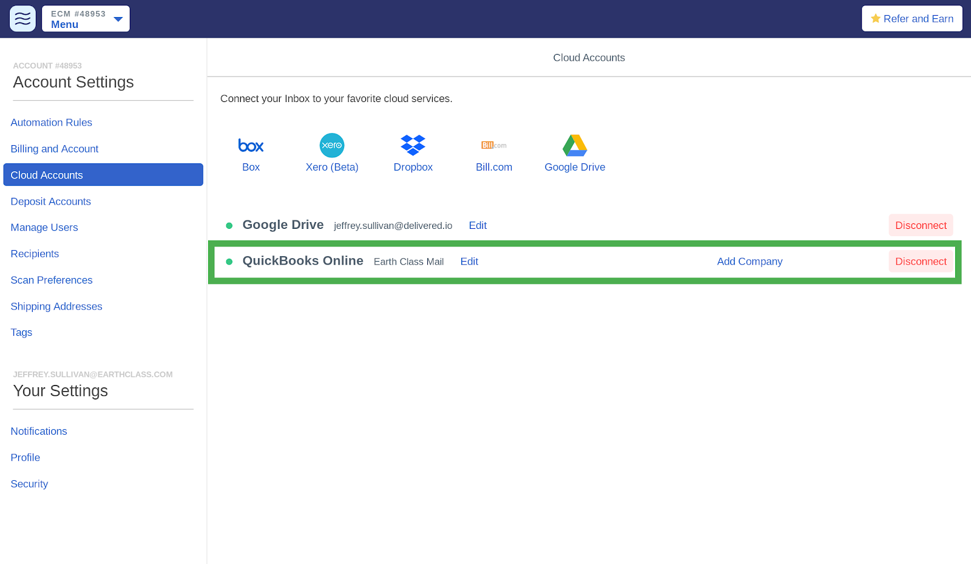Click the QuickBooks Online heading
The image size is (971, 564).
303,261
